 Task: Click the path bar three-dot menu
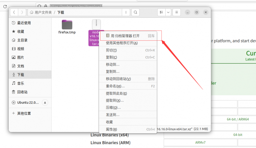pyautogui.click(x=126, y=12)
